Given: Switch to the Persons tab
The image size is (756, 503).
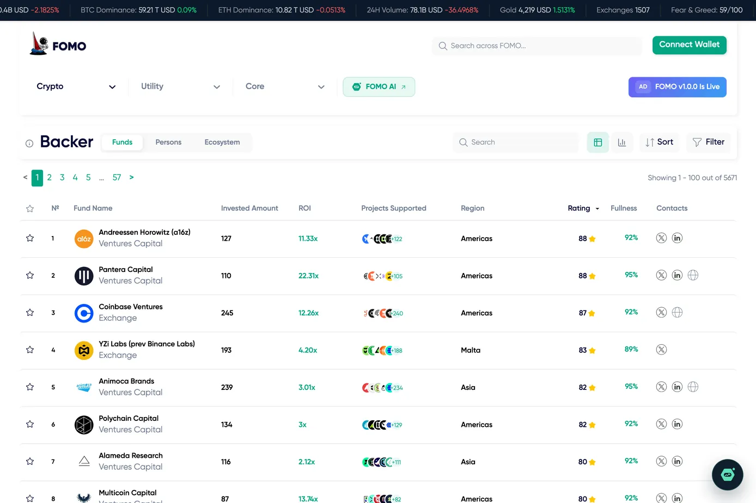Looking at the screenshot, I should click(x=168, y=142).
